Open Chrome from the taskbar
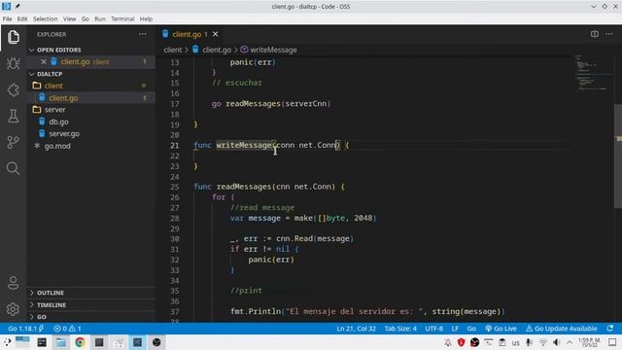622x350 pixels. pyautogui.click(x=80, y=342)
